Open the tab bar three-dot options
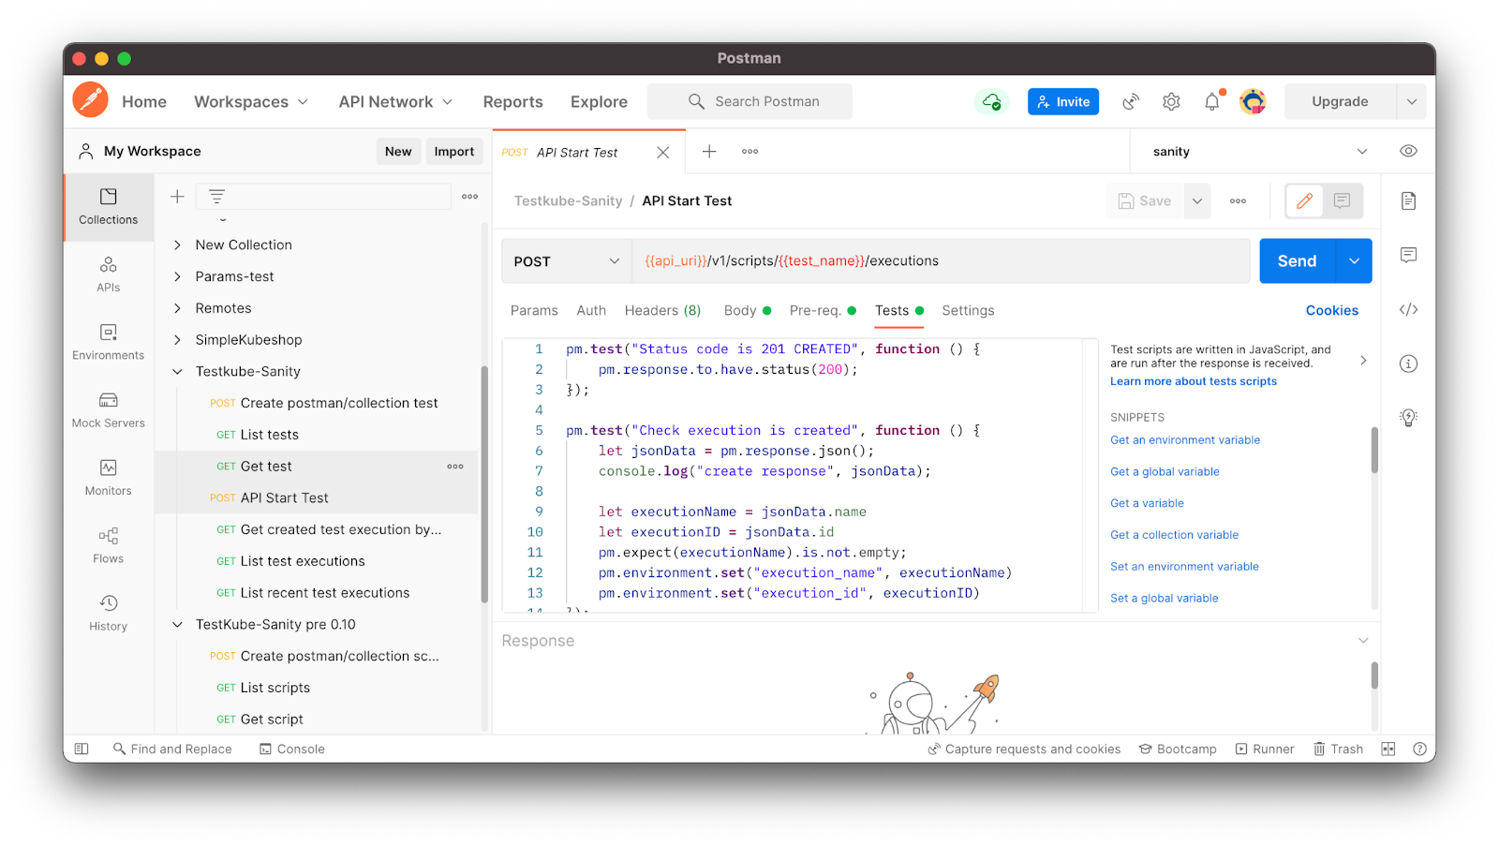Screen dimensions: 1499x846 pyautogui.click(x=750, y=151)
